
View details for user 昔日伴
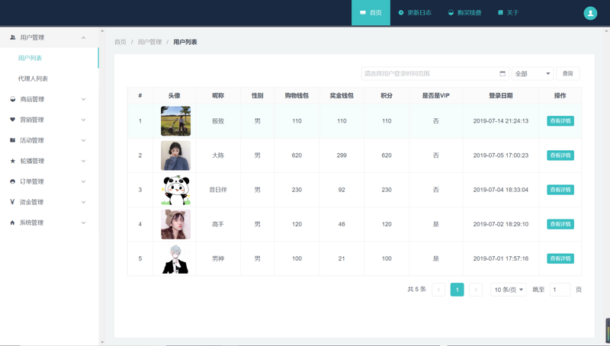tap(560, 190)
